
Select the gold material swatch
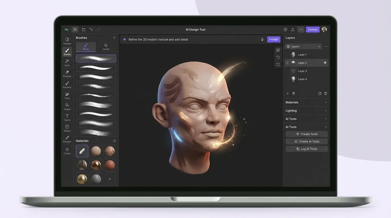[x=82, y=179]
